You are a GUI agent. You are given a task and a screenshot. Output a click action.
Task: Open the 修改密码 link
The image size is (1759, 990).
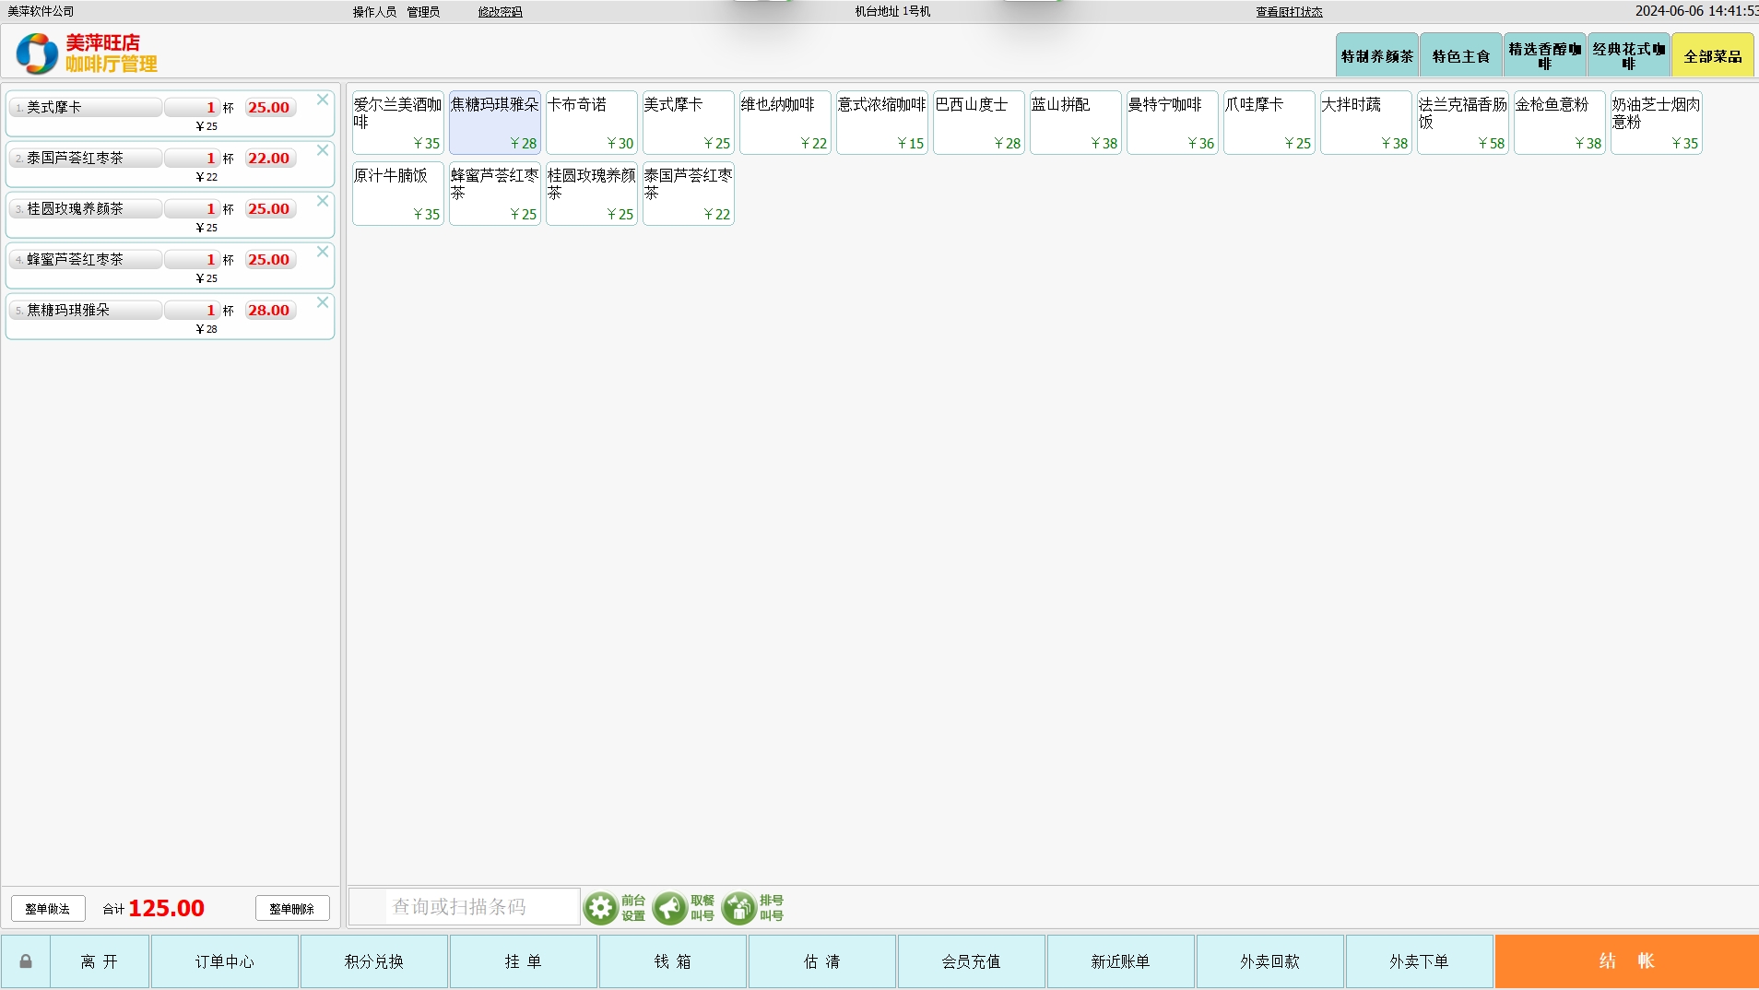click(x=500, y=12)
